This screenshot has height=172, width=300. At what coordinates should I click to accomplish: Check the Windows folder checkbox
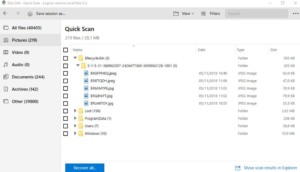(x=65, y=134)
